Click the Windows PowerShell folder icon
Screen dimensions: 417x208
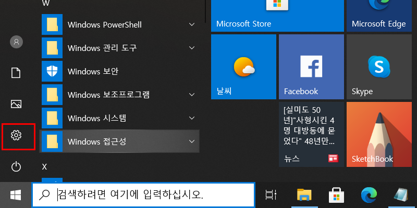(x=52, y=24)
